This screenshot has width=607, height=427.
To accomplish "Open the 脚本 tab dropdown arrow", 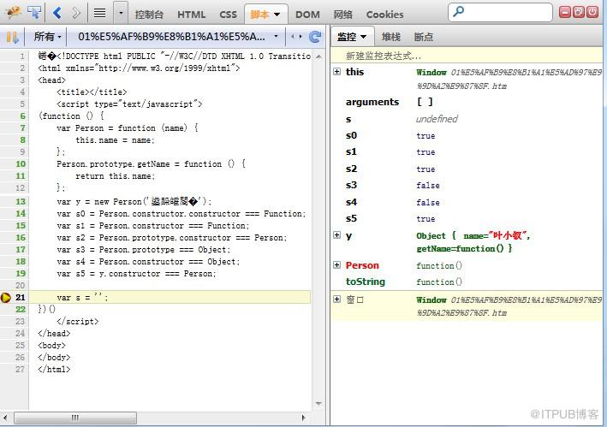I will pos(277,15).
